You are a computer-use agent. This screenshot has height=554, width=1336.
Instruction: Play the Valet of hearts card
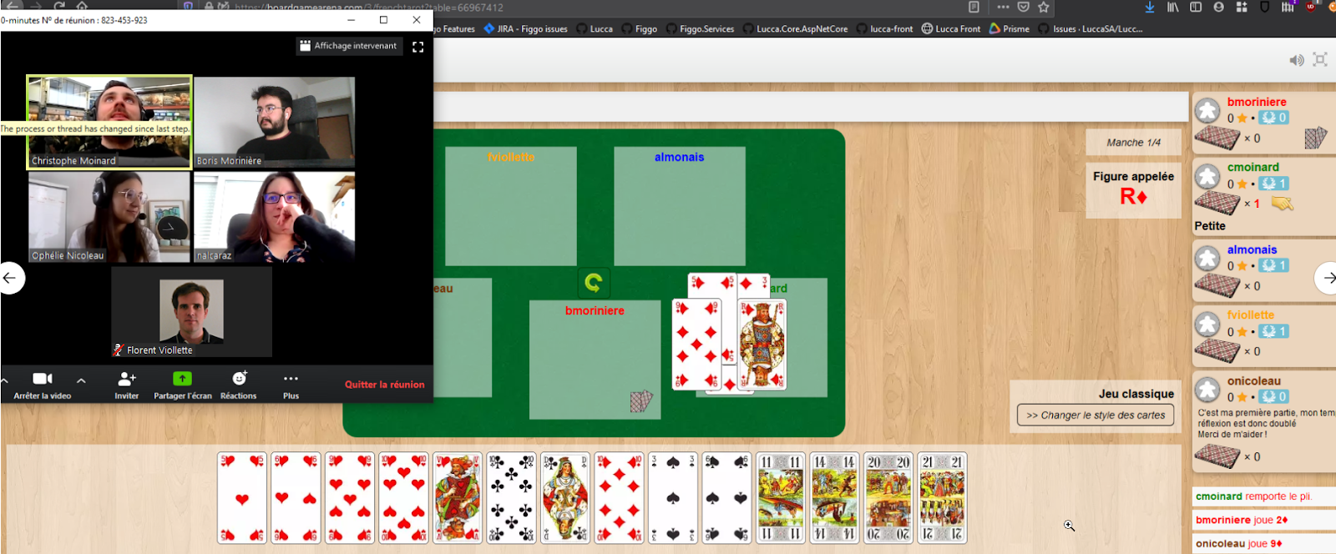(458, 498)
